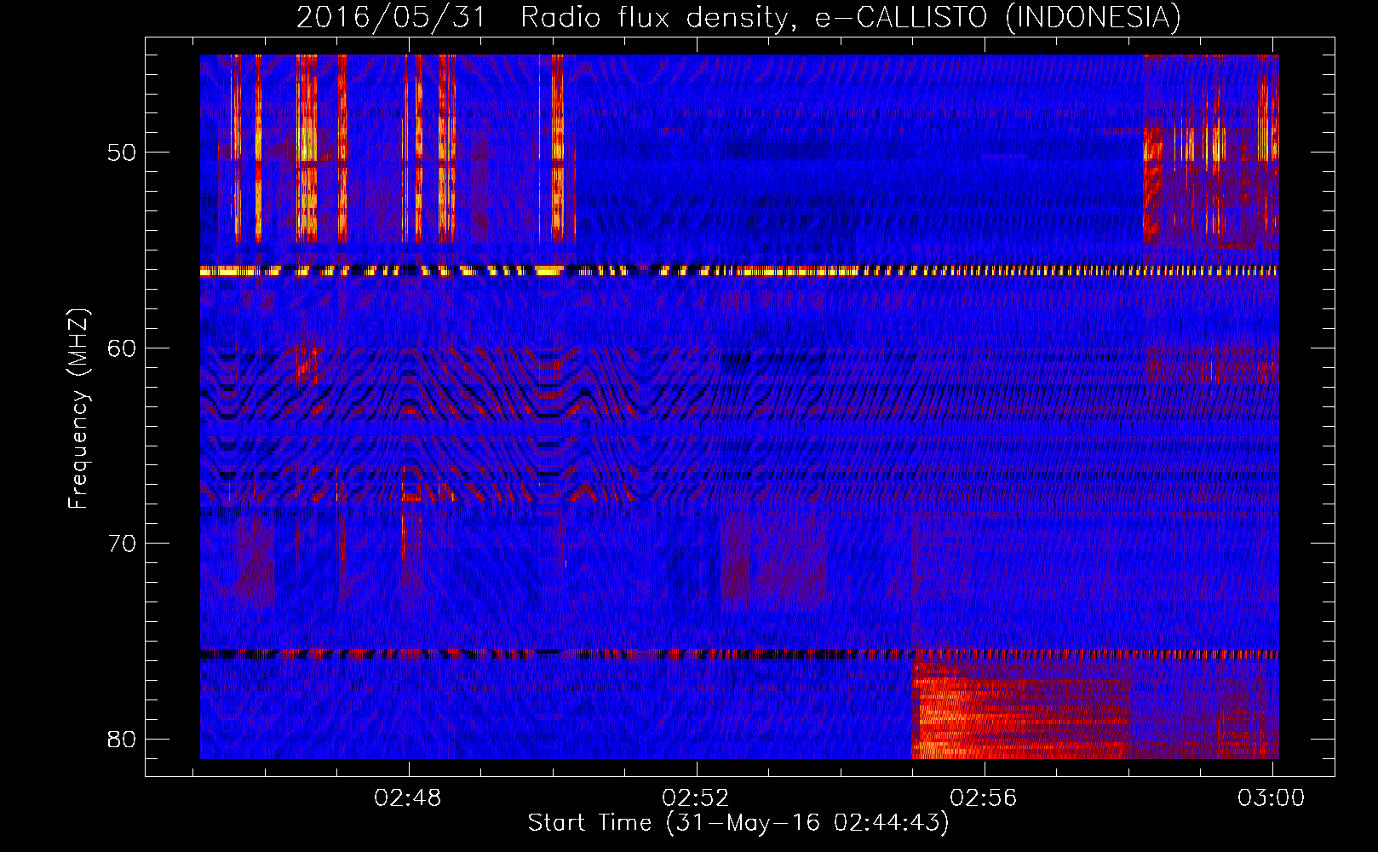The image size is (1378, 852).
Task: Click the frequency tick label '60'
Action: point(123,348)
